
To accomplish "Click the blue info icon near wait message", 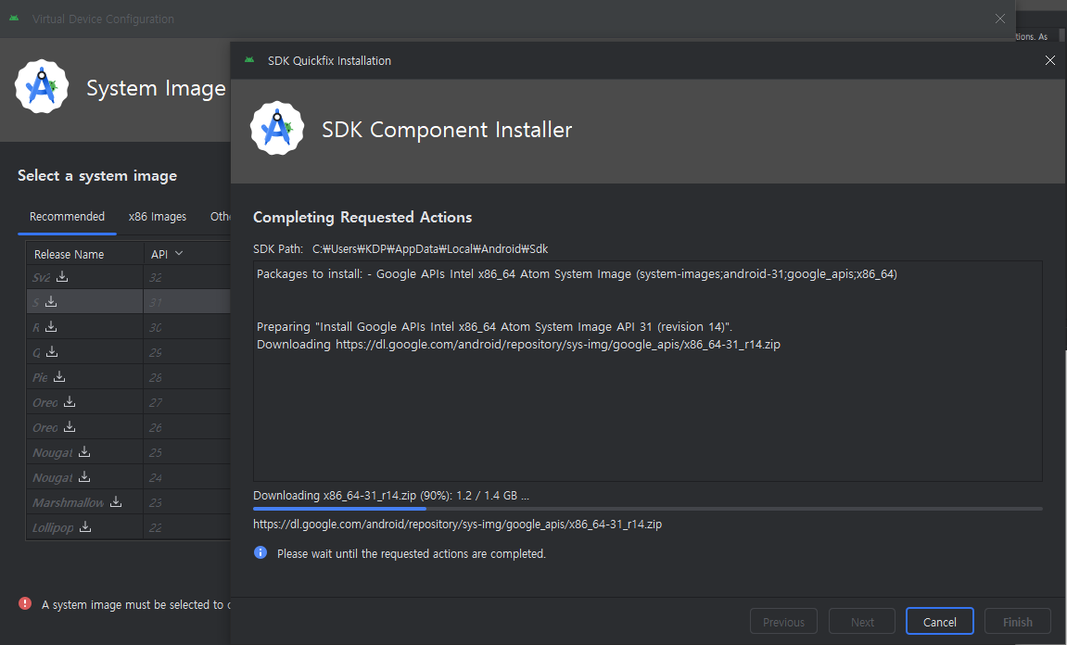I will coord(260,552).
